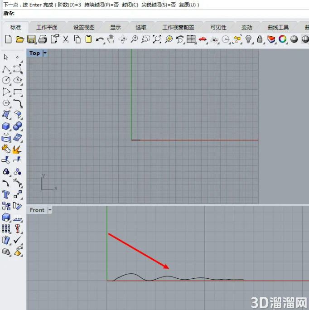The width and height of the screenshot is (309, 310).
Task: Select the Ellipse tool
Action: [x=18, y=80]
